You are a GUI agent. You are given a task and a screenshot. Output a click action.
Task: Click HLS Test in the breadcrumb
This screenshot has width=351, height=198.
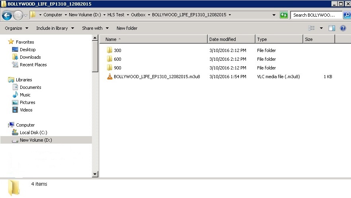pos(116,15)
